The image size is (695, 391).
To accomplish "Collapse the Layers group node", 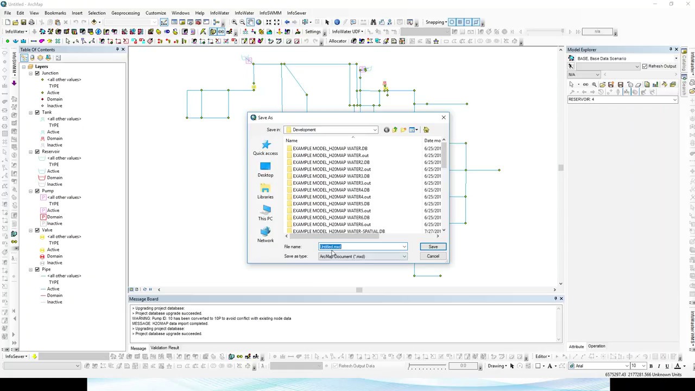I will click(x=23, y=67).
